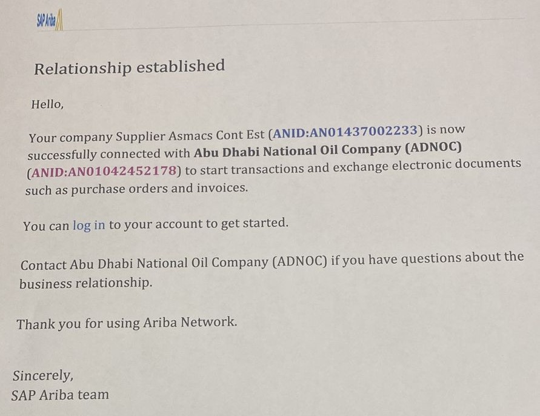
Task: Click the bold (ADNOC) abbreviation in the second line
Action: pyautogui.click(x=433, y=147)
